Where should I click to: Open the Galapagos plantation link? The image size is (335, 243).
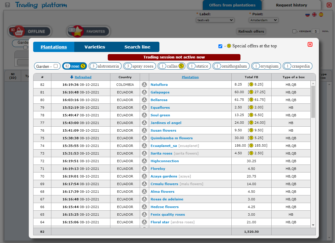click(160, 92)
